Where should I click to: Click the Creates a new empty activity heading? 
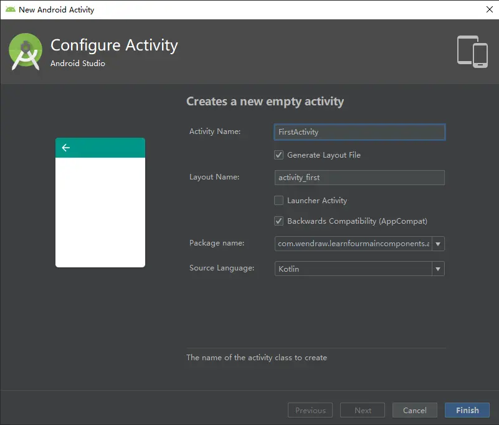pos(265,101)
